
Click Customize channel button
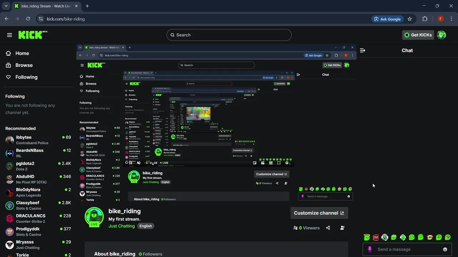(x=319, y=213)
